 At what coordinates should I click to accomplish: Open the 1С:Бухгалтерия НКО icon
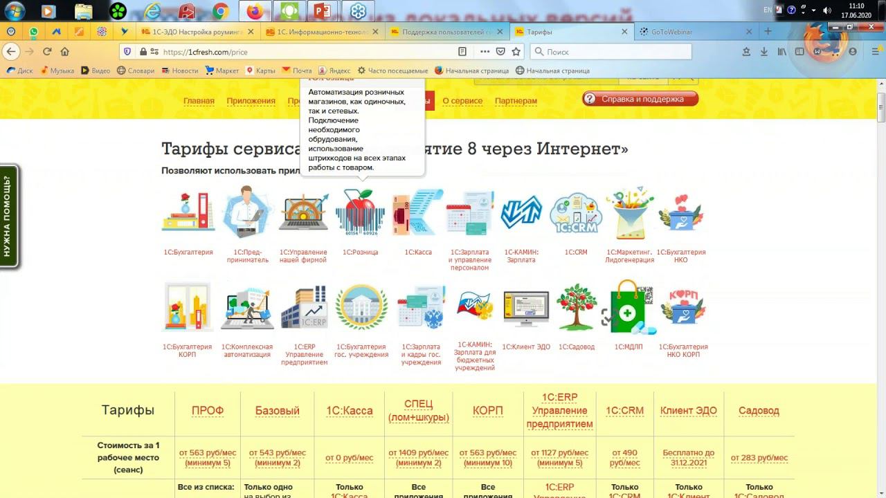[681, 213]
